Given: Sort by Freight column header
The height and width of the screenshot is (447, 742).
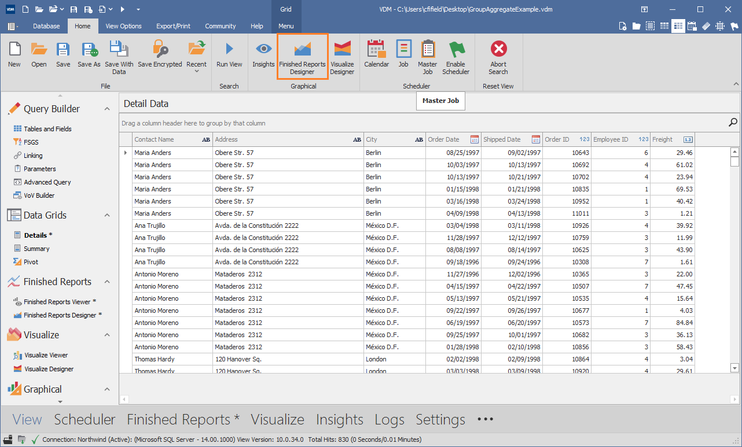Looking at the screenshot, I should 672,139.
